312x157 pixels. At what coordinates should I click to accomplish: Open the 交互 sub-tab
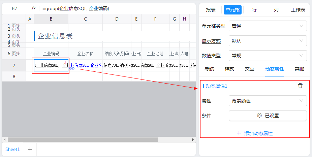tap(249, 69)
